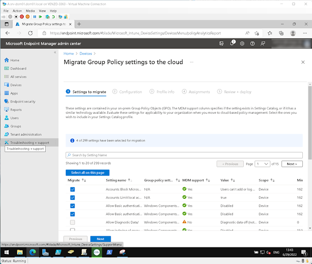Image resolution: width=312 pixels, height=264 pixels.
Task: Open Groups in sidebar
Action: (x=13, y=126)
